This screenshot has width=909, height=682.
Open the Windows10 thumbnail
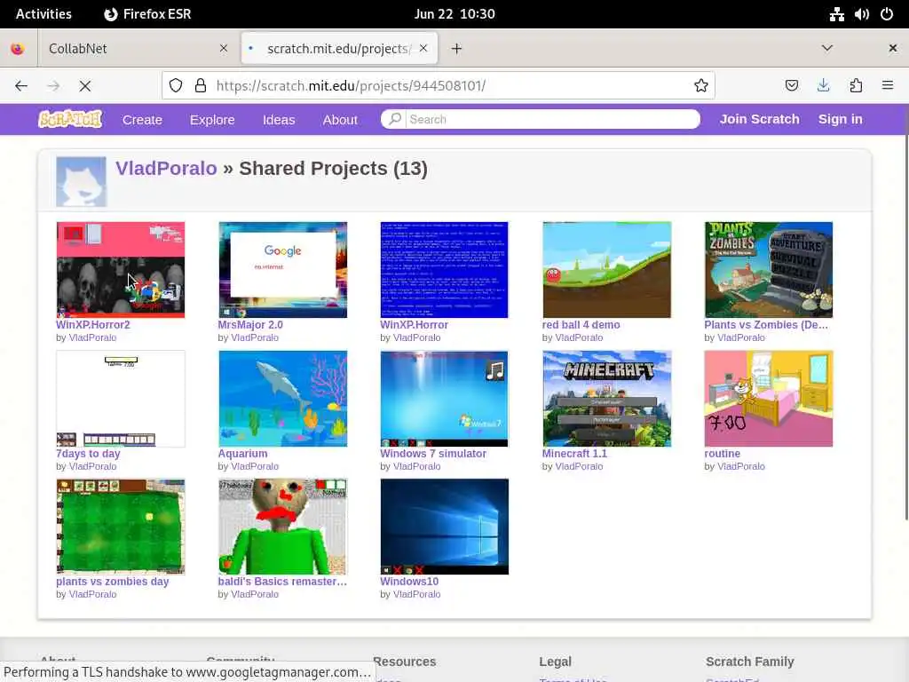[x=445, y=527]
